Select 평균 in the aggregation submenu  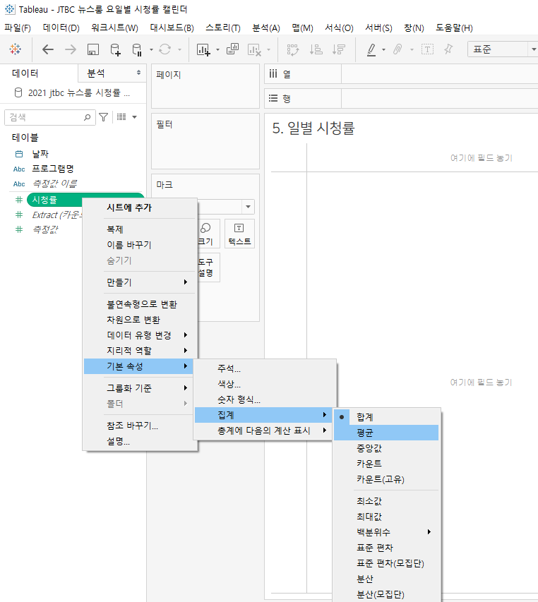tap(387, 433)
